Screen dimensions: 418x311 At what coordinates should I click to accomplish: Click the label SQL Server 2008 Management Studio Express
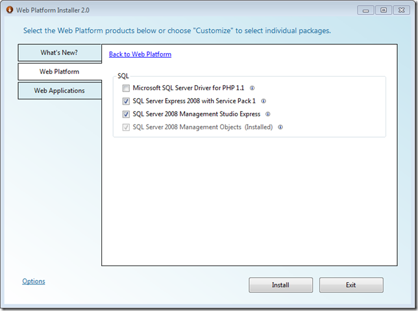click(x=197, y=114)
